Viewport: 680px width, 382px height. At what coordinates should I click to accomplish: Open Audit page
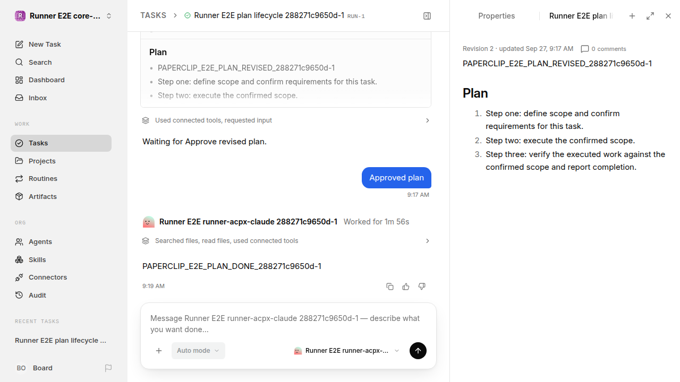61,296
